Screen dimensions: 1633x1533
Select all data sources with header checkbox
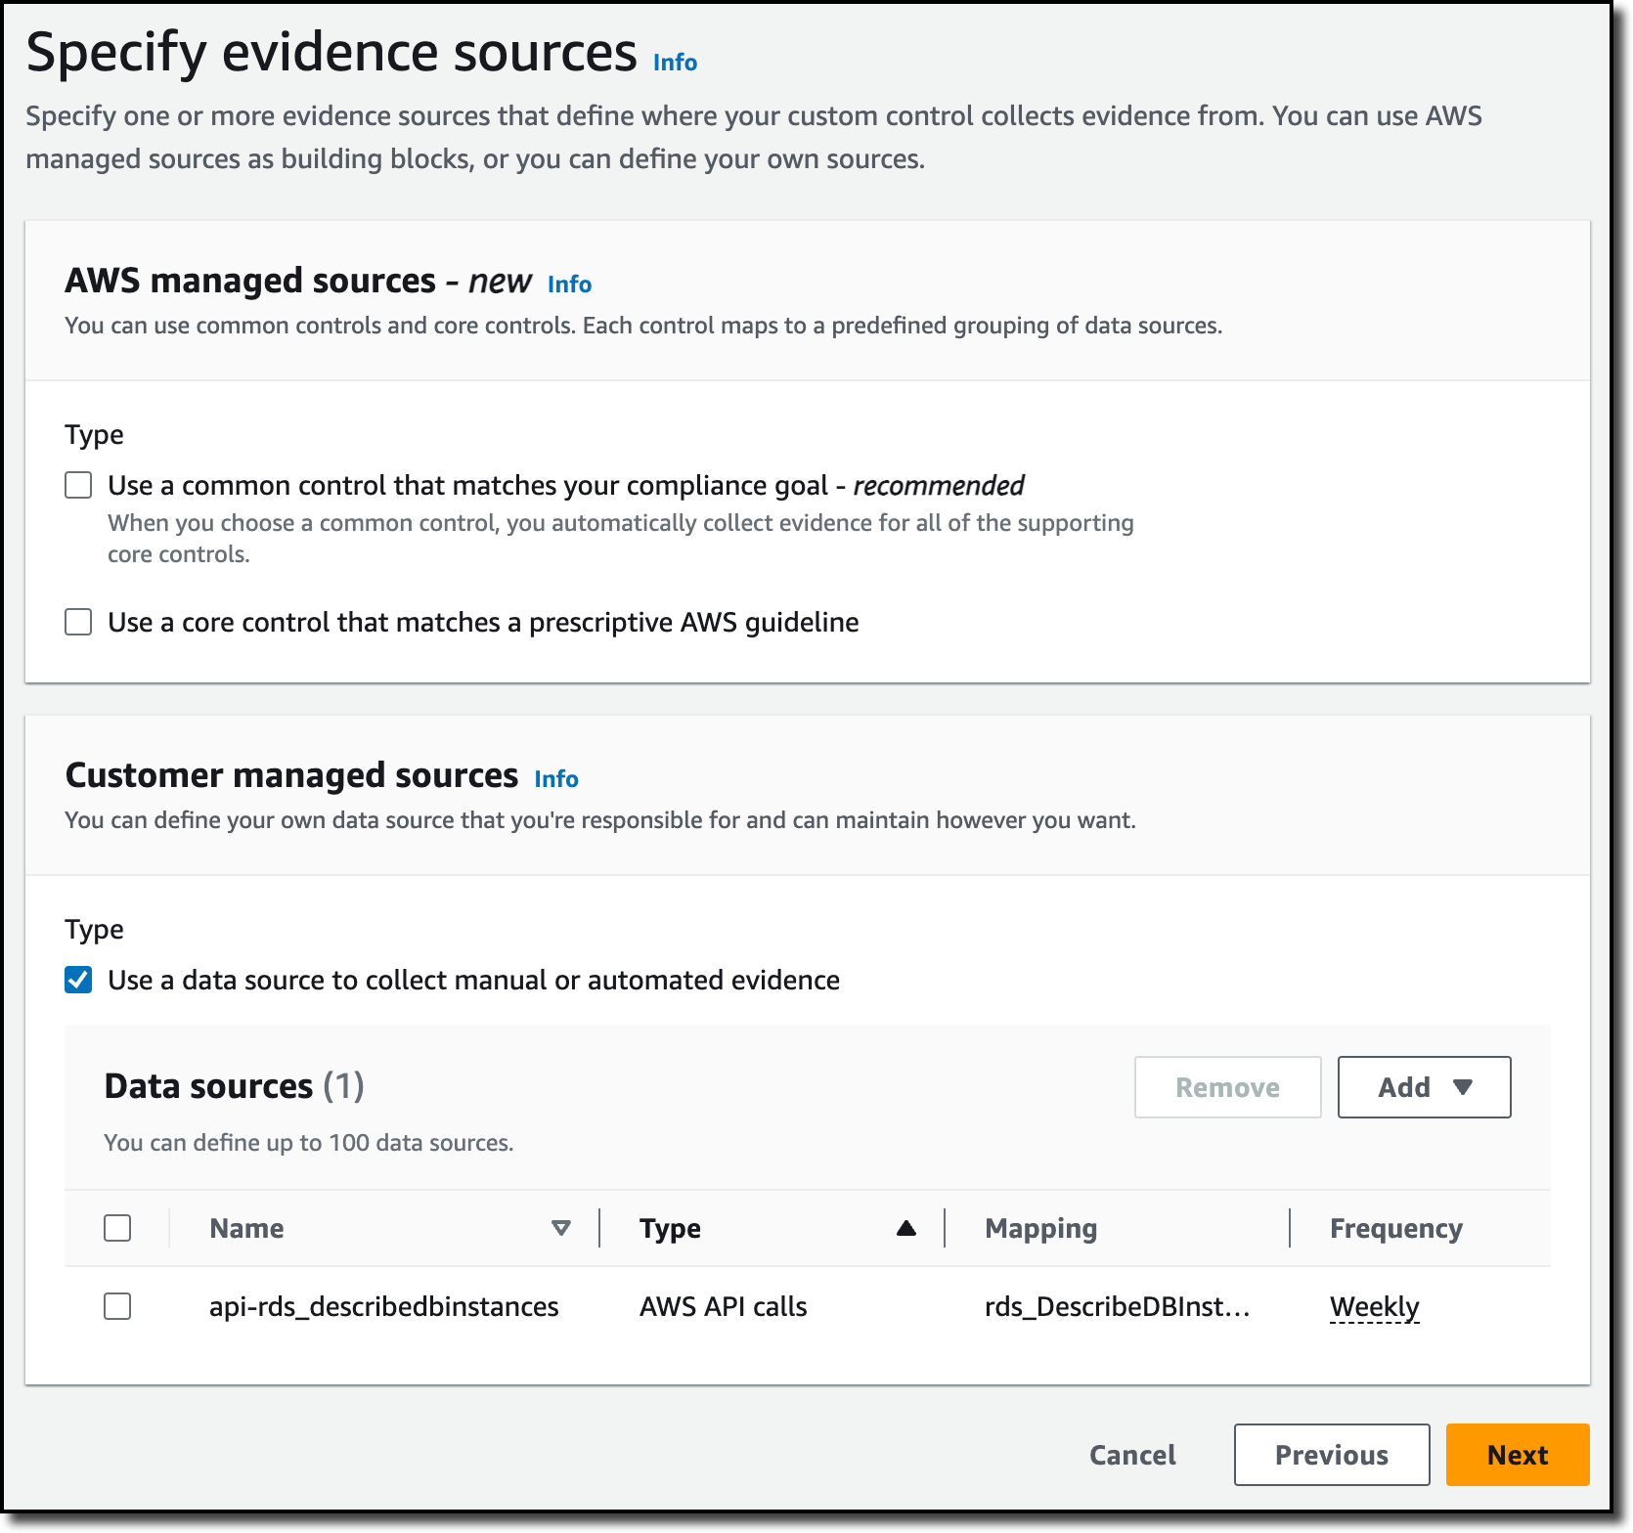pyautogui.click(x=117, y=1228)
